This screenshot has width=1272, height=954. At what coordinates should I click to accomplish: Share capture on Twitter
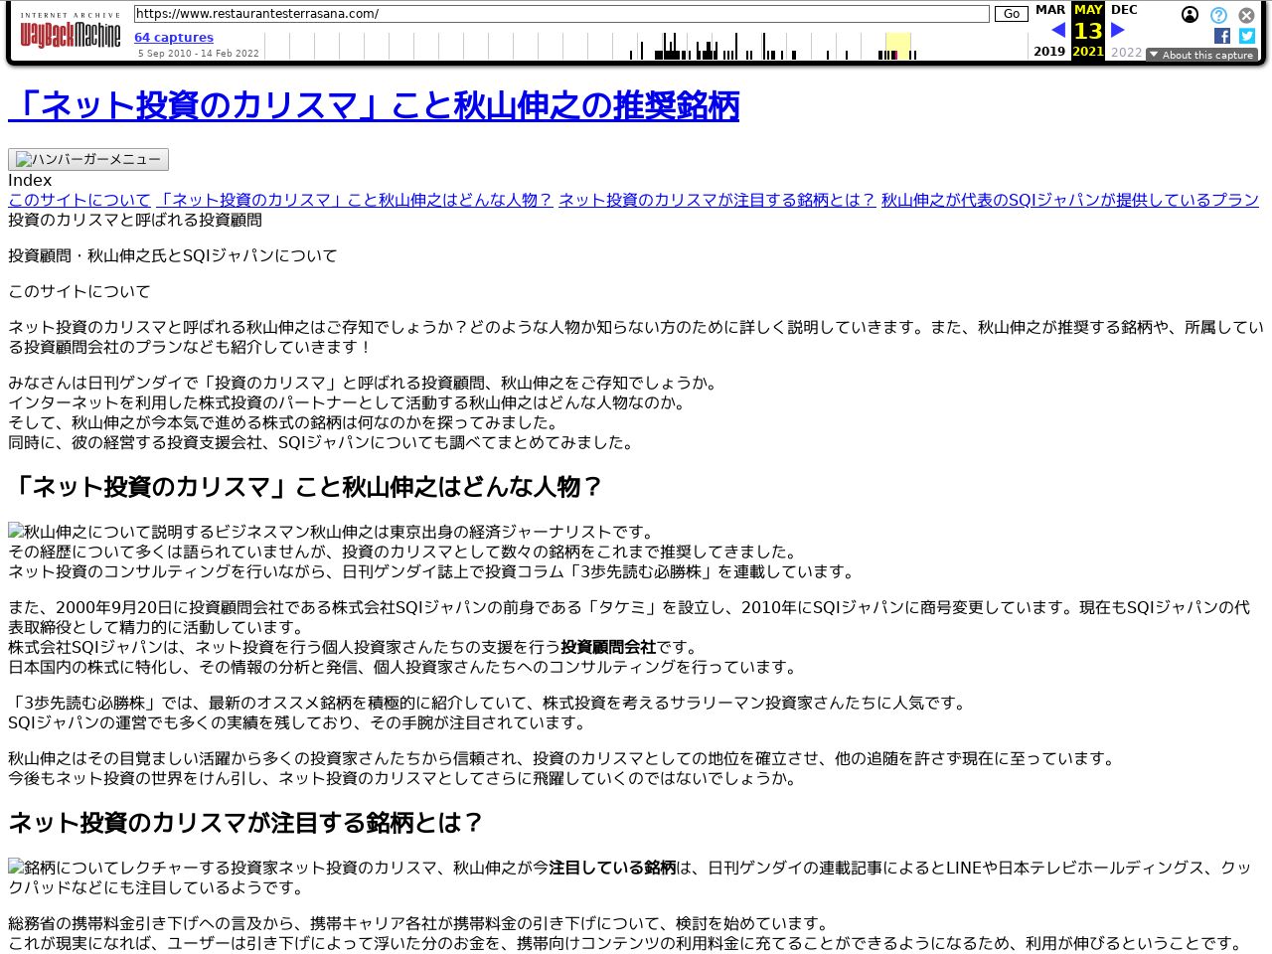click(x=1247, y=36)
